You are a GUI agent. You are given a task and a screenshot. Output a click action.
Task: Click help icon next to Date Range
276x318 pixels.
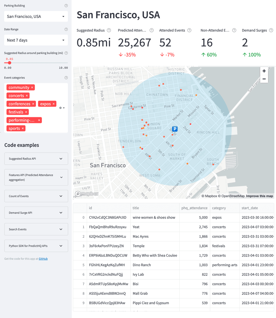66,29
